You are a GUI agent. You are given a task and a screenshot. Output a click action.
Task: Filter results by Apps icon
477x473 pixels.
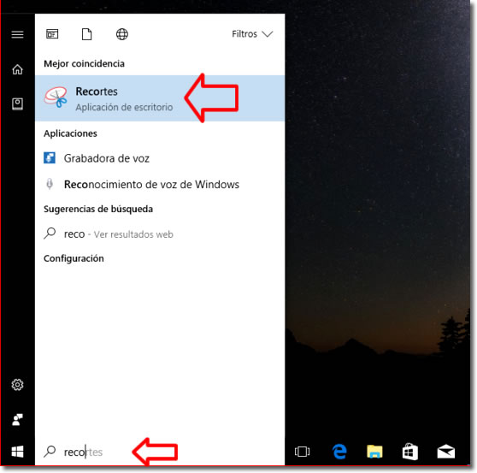[x=52, y=34]
